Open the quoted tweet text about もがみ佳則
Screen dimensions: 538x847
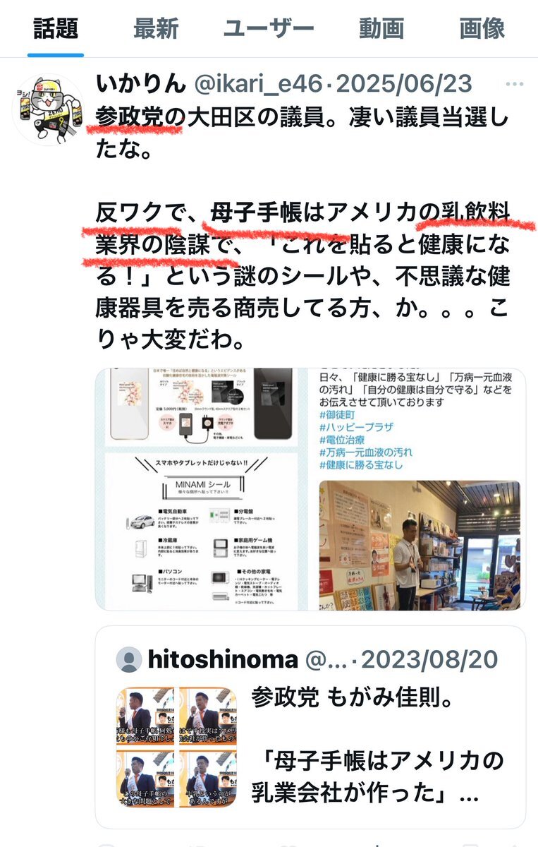coord(377,747)
